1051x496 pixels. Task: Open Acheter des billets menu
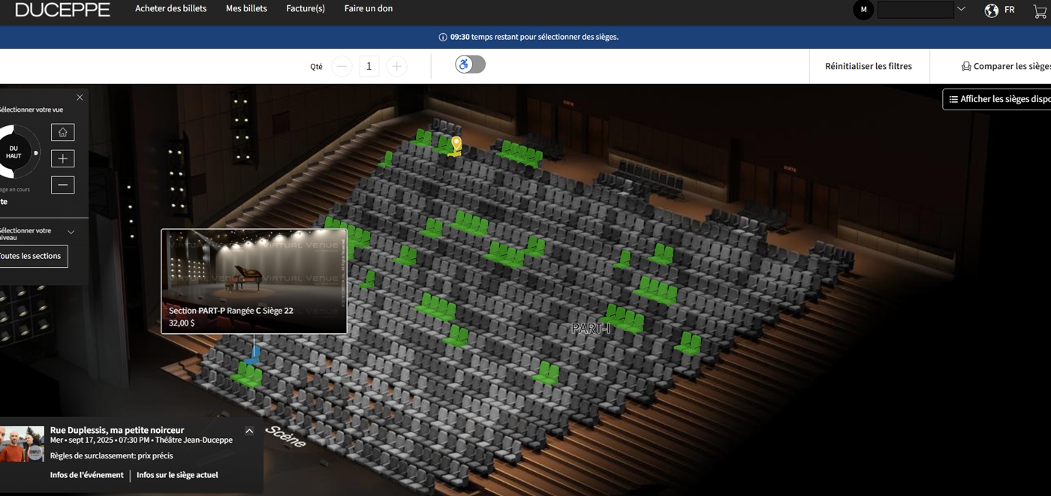[x=170, y=9]
